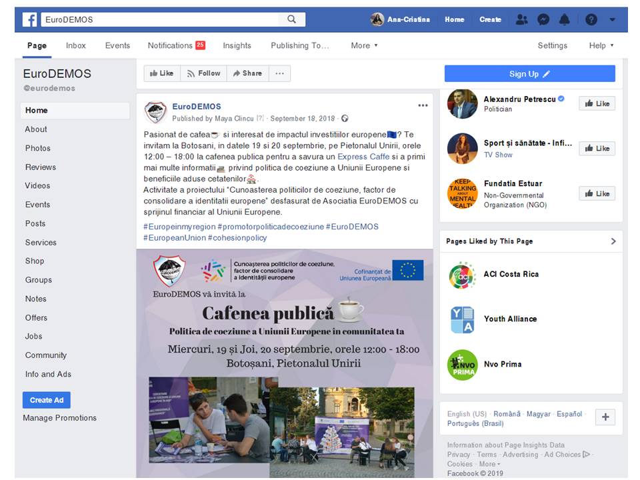640x480 pixels.
Task: Open Manage Promotions link
Action: coord(59,418)
